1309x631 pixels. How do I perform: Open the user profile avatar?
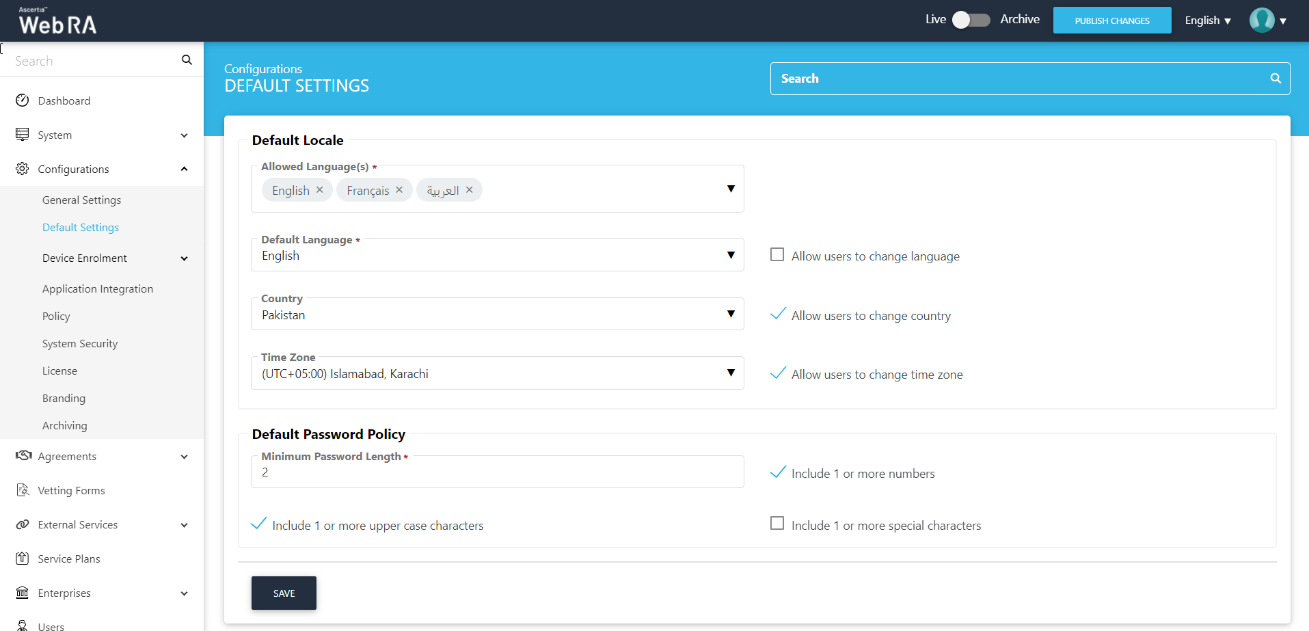click(x=1262, y=21)
